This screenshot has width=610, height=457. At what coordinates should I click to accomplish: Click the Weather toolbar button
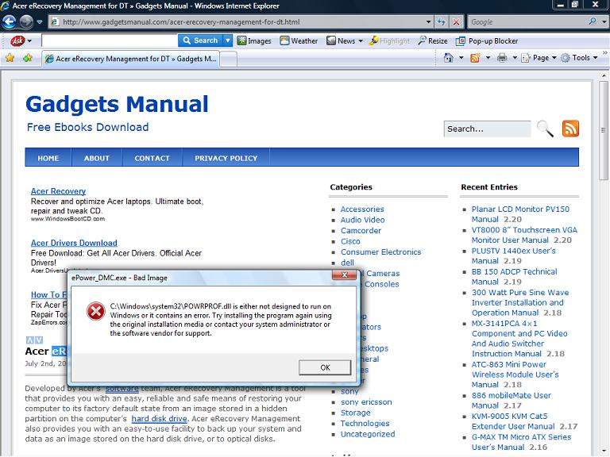point(299,40)
